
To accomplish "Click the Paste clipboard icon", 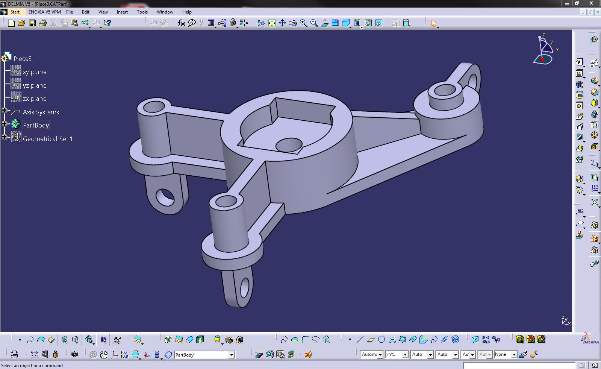I will pyautogui.click(x=74, y=23).
